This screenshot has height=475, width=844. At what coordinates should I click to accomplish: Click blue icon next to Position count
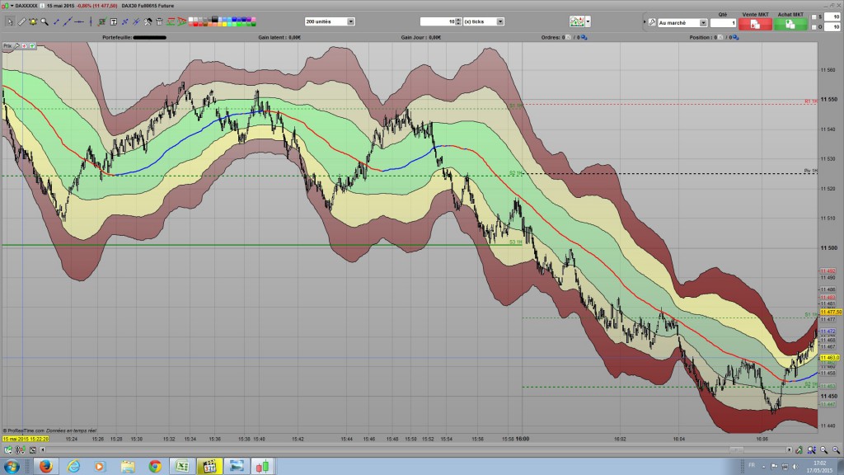[736, 38]
